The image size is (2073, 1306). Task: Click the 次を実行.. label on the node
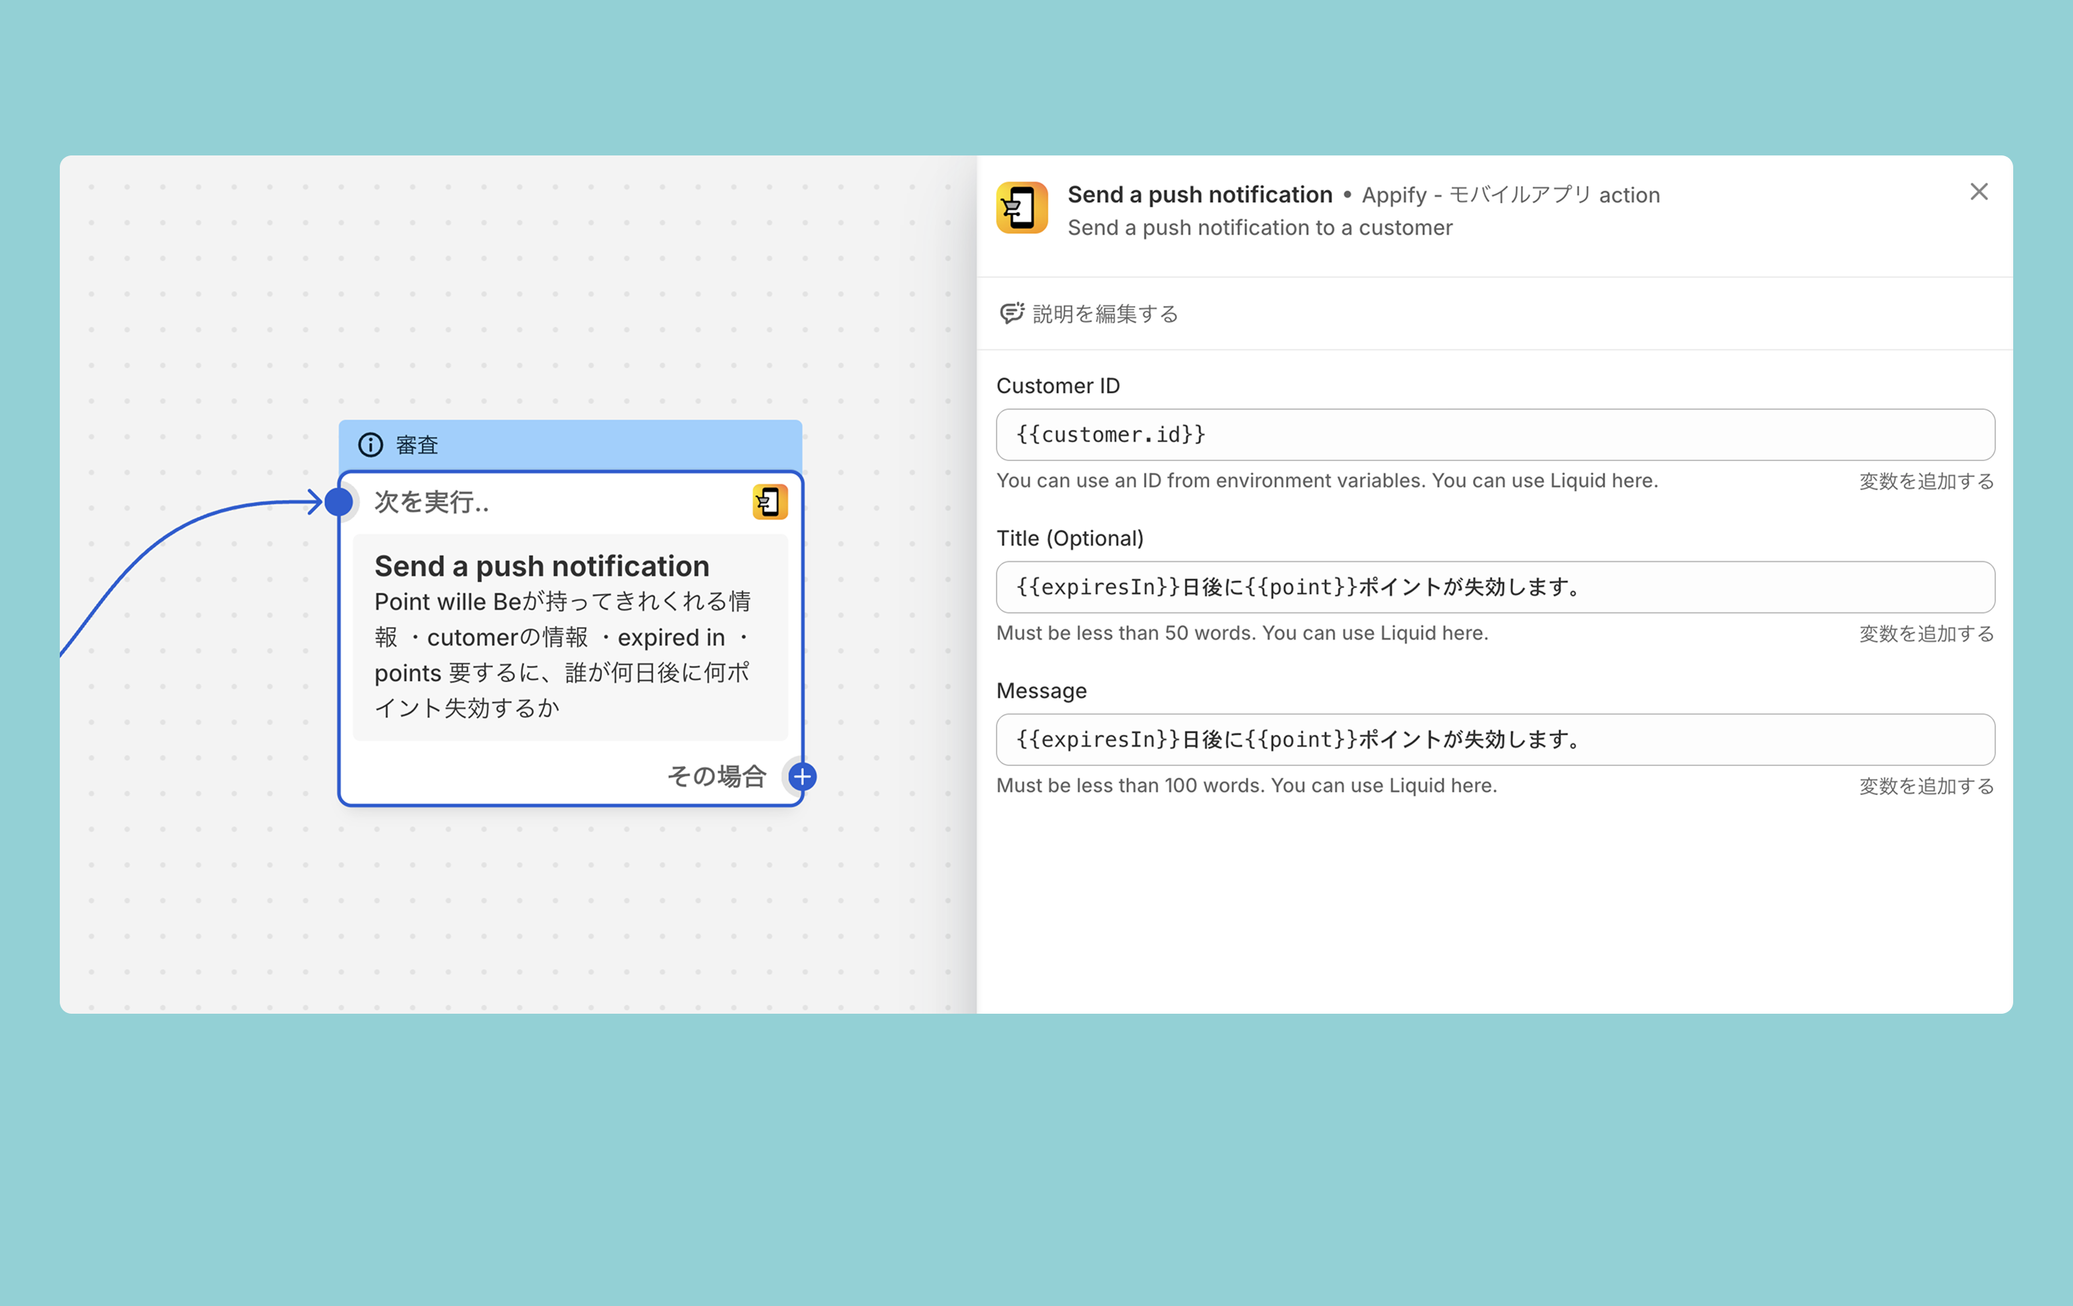coord(431,502)
